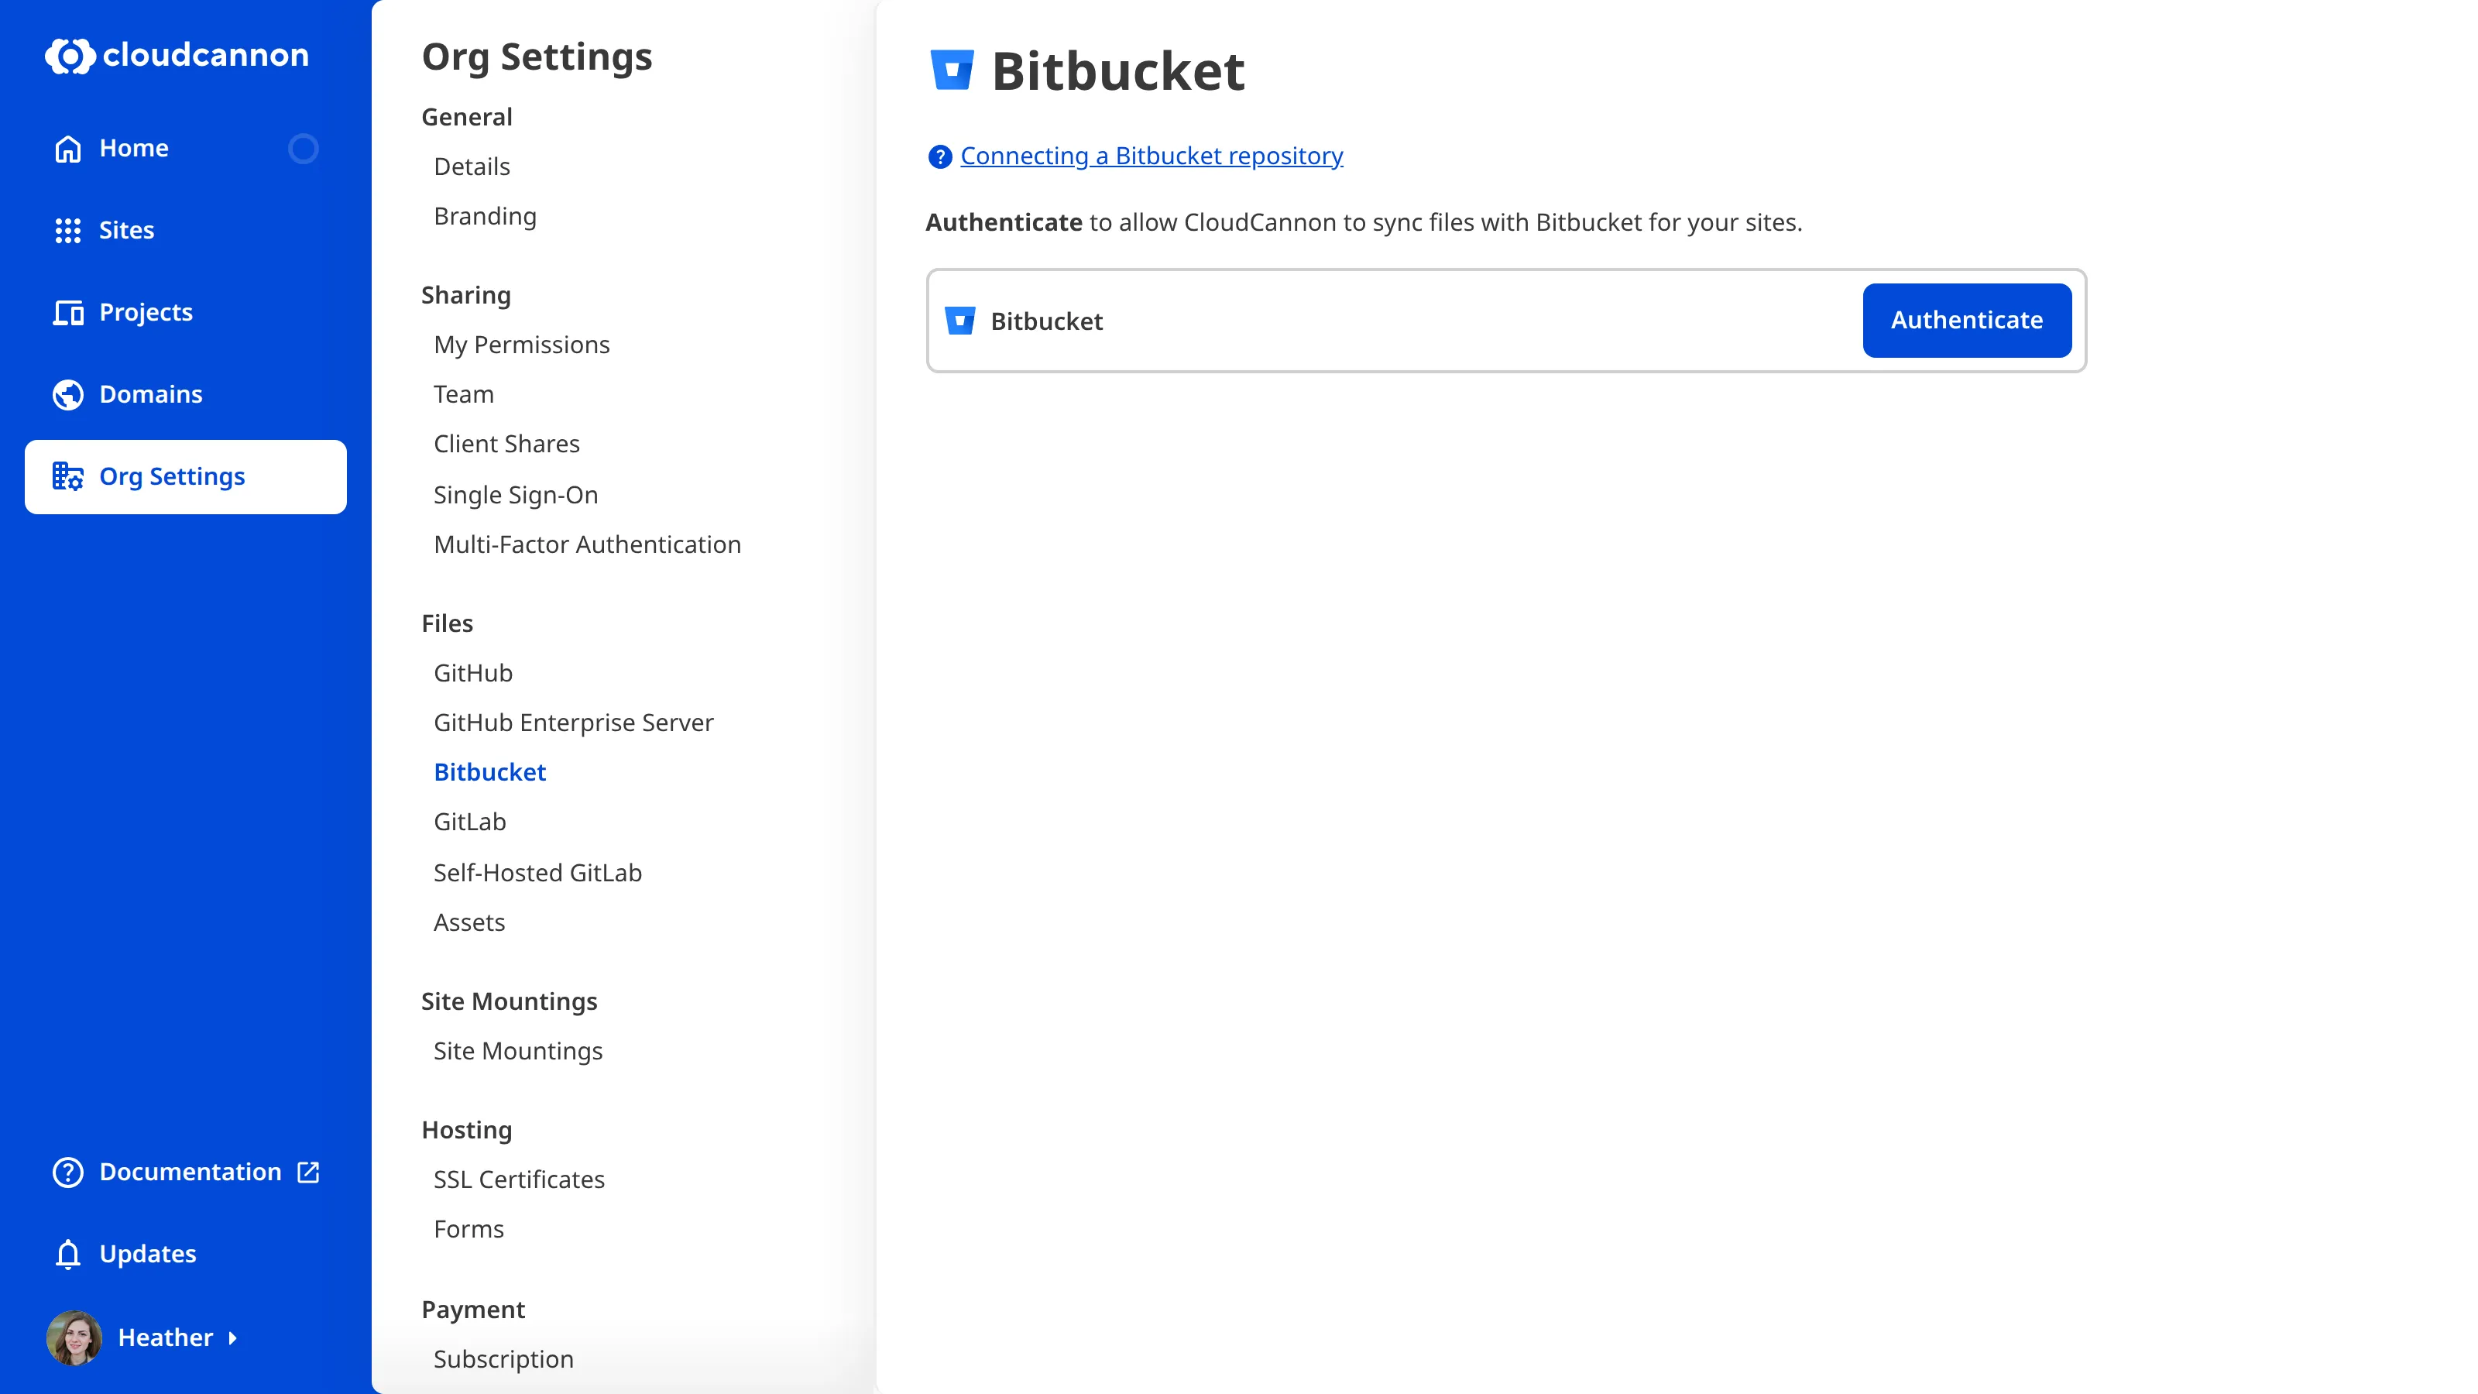2478x1394 pixels.
Task: Click the Site Mountings section heading
Action: tap(509, 1001)
